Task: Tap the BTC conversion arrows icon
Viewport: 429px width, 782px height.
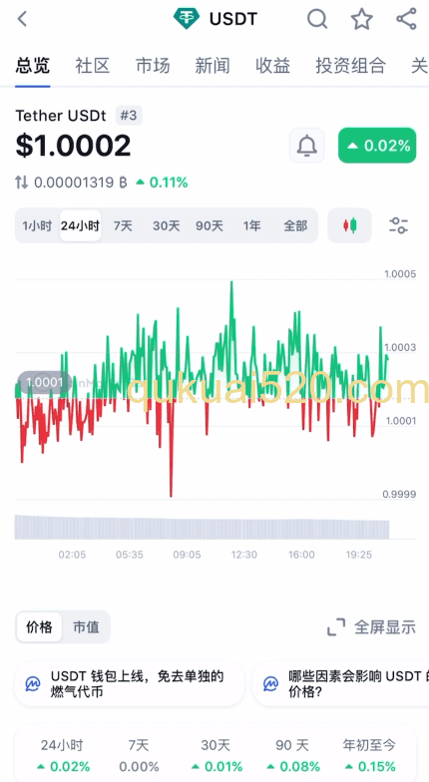Action: [x=22, y=183]
